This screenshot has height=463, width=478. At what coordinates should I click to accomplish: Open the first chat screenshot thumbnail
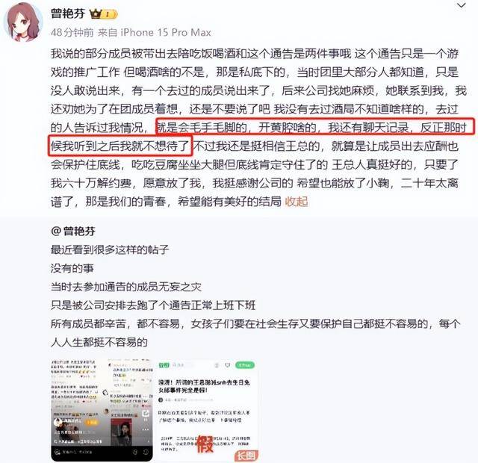pyautogui.click(x=102, y=410)
